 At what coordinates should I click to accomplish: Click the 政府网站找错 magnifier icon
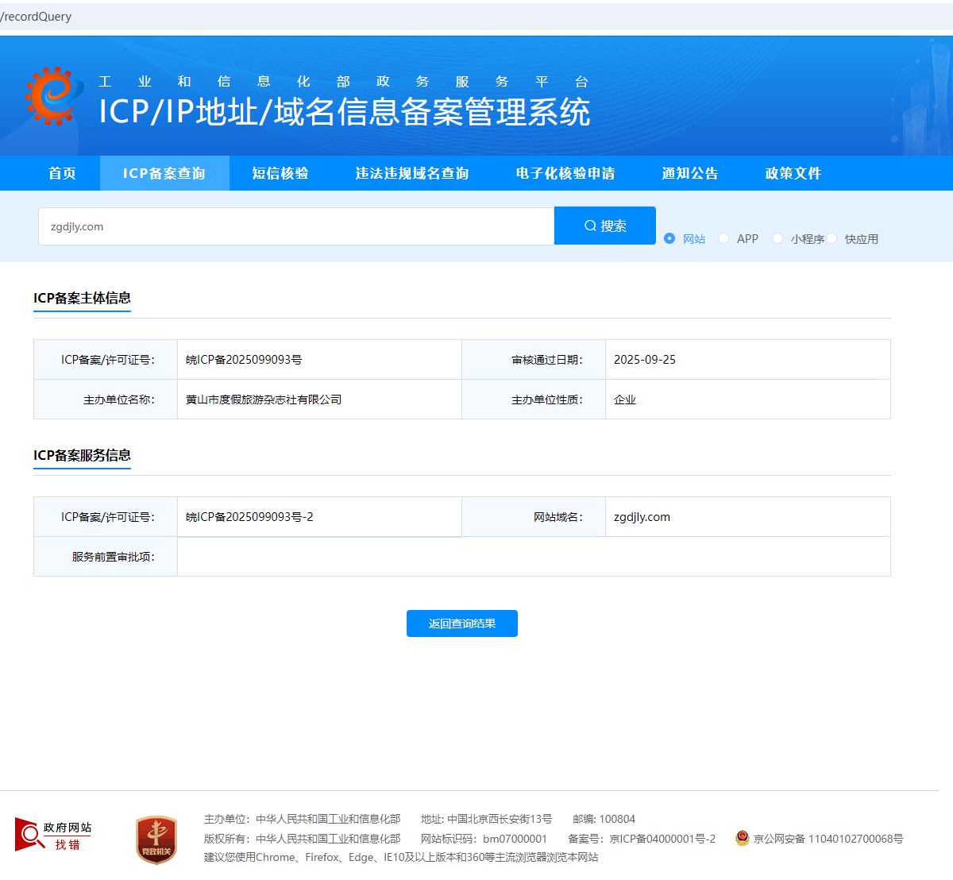32,833
